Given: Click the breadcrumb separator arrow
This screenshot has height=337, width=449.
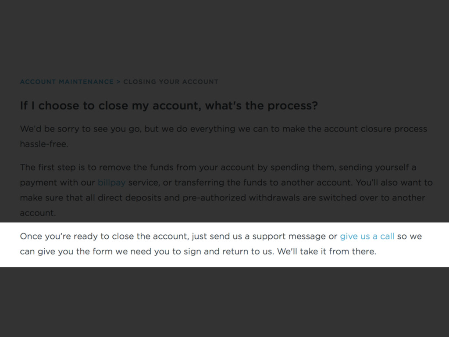Looking at the screenshot, I should 118,82.
